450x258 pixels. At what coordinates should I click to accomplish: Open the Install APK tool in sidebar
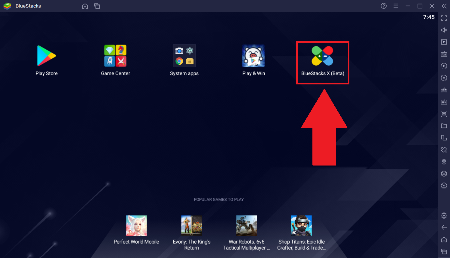[x=444, y=101]
